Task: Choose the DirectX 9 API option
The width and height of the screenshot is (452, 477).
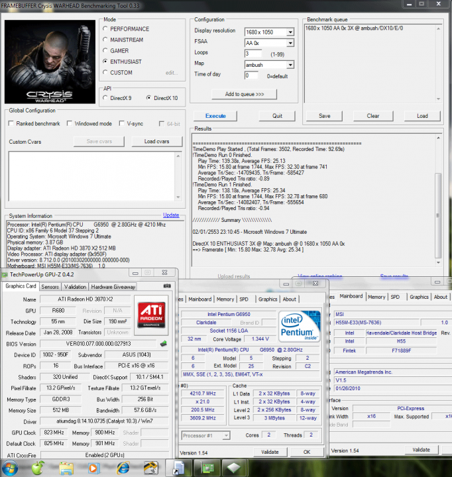Action: (105, 98)
